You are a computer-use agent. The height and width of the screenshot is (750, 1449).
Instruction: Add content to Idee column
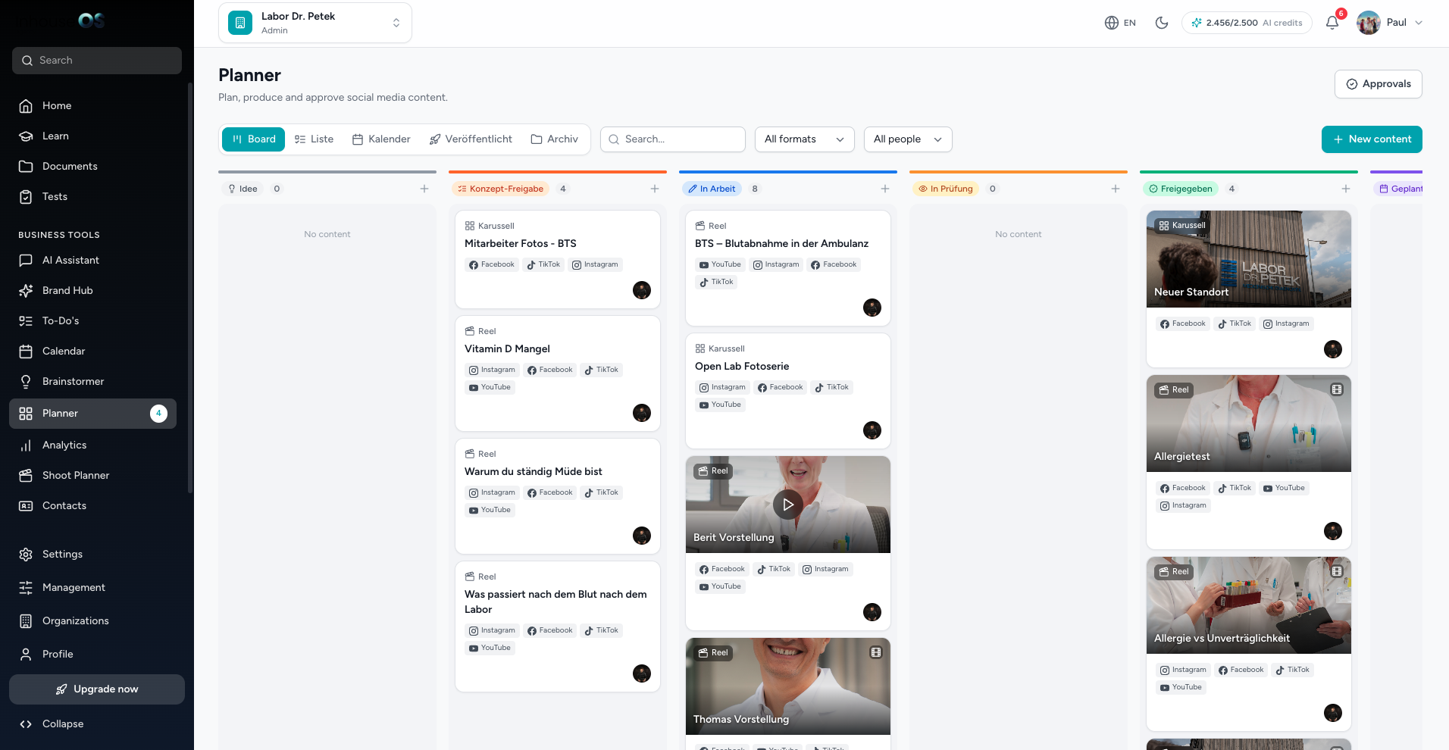tap(424, 189)
